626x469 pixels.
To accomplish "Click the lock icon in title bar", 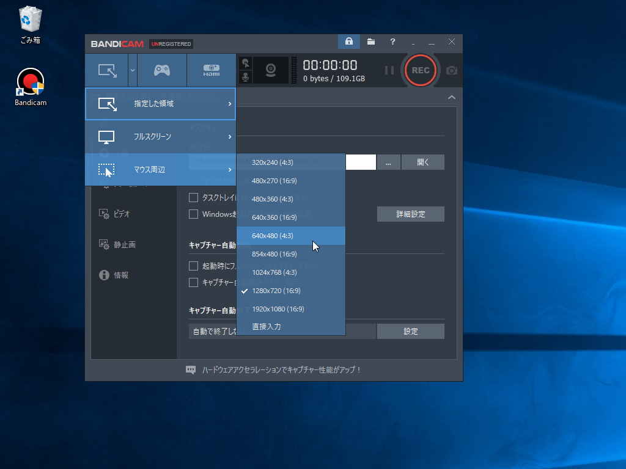I will coord(349,42).
